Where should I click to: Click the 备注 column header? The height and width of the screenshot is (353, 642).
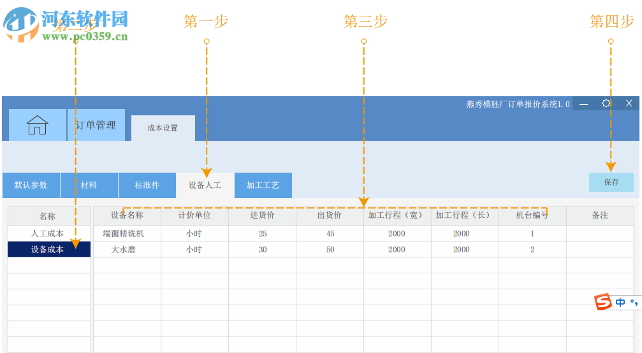[600, 215]
